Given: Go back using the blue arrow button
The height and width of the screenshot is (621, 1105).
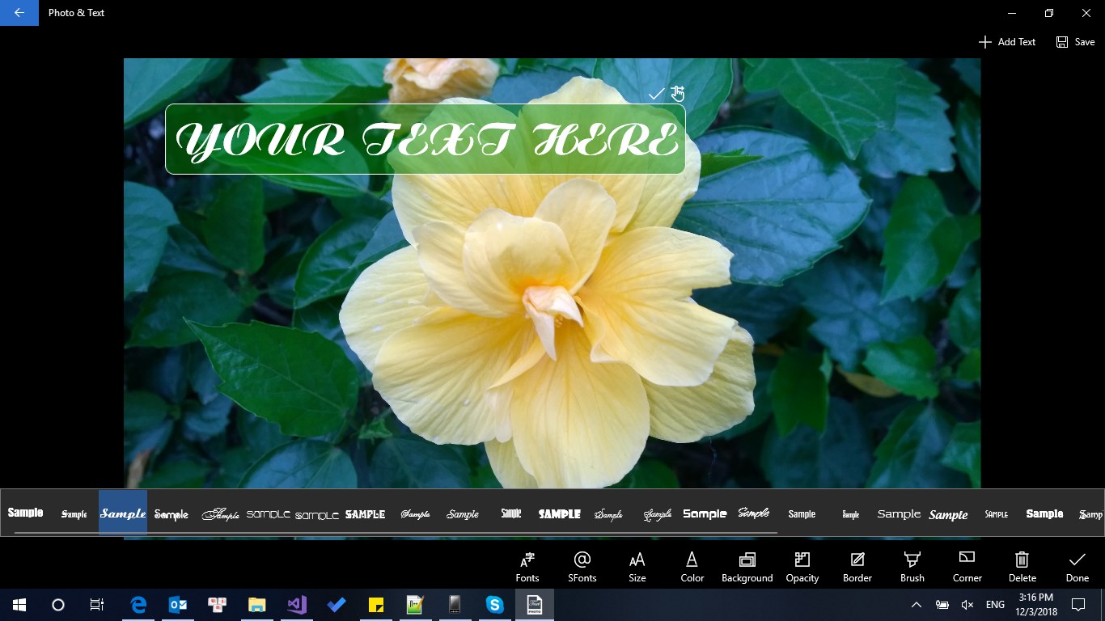Looking at the screenshot, I should point(19,13).
